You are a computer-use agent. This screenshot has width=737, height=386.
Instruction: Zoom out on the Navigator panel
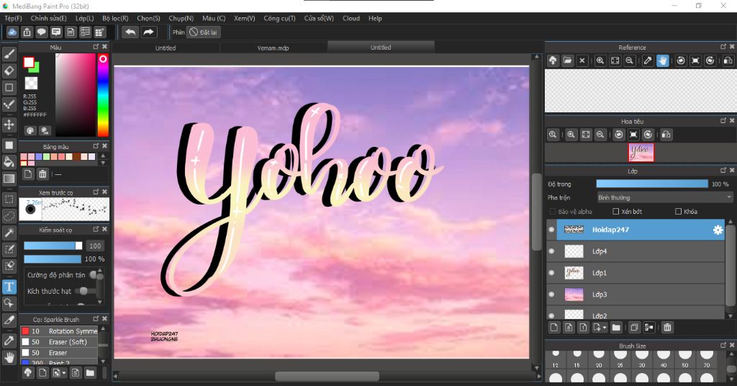[x=600, y=135]
